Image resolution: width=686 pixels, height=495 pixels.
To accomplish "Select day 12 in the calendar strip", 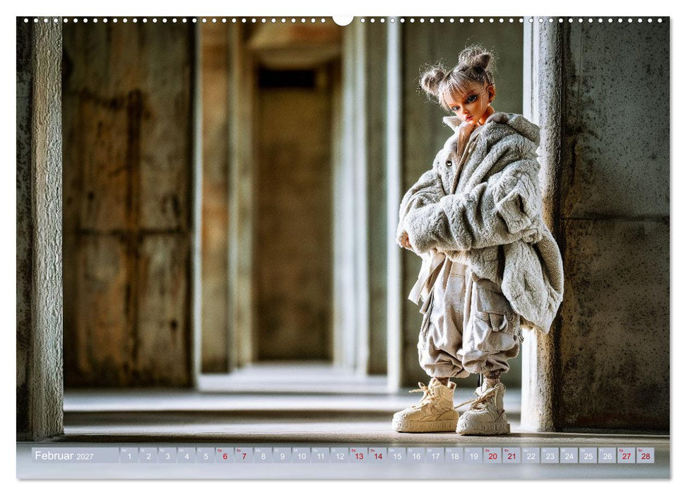I will 340,455.
